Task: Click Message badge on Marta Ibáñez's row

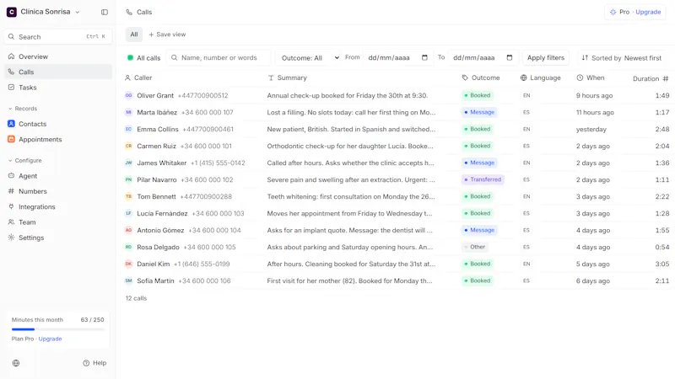Action: pyautogui.click(x=479, y=112)
